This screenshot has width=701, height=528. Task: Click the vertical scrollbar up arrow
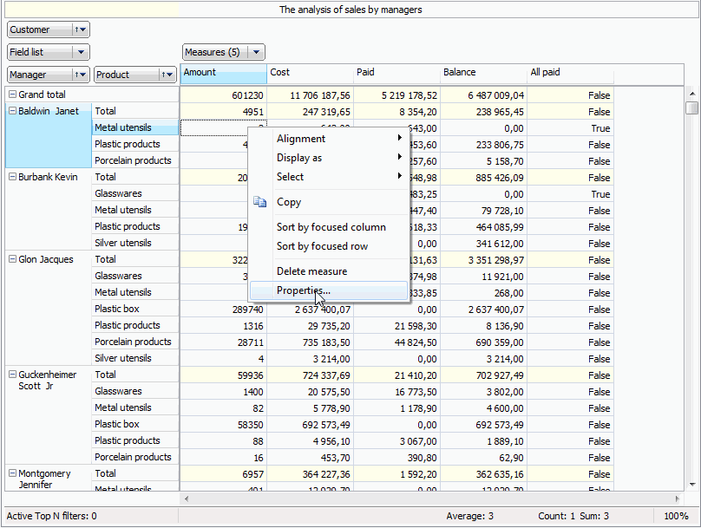(692, 94)
